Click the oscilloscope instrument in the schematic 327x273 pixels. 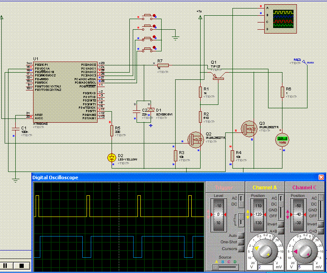283,19
